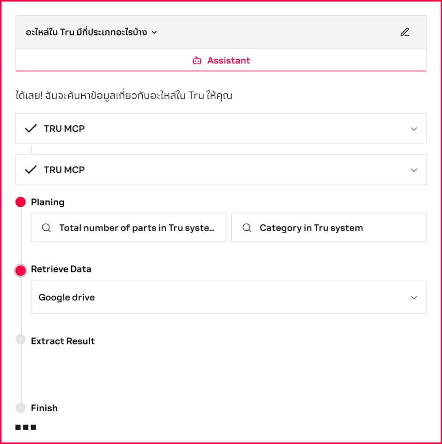
Task: Click the second TRU MCP checkmark icon
Action: pyautogui.click(x=30, y=170)
